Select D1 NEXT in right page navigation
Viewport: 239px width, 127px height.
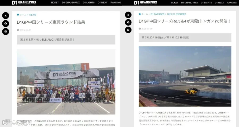(x=219, y=3)
